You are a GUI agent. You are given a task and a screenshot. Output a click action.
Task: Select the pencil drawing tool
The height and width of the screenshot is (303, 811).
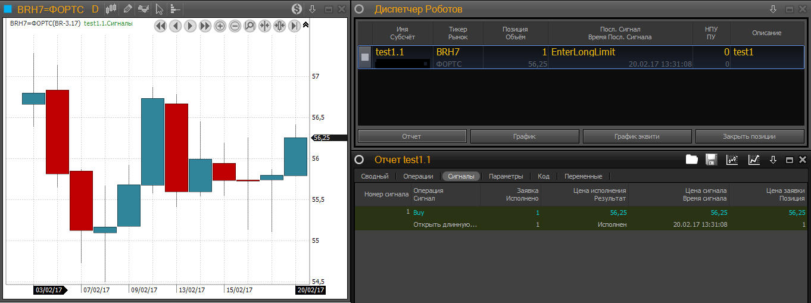127,9
